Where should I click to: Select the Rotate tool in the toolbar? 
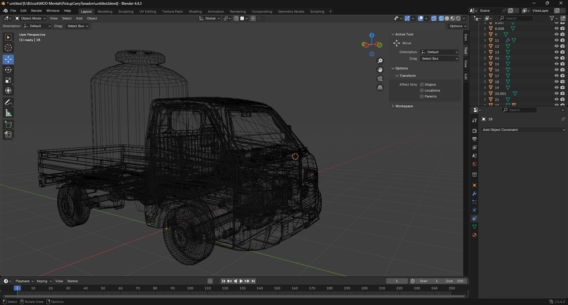click(x=8, y=70)
